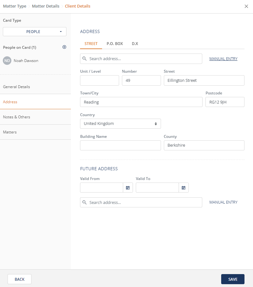
Task: Switch to the D.X tab
Action: (135, 44)
